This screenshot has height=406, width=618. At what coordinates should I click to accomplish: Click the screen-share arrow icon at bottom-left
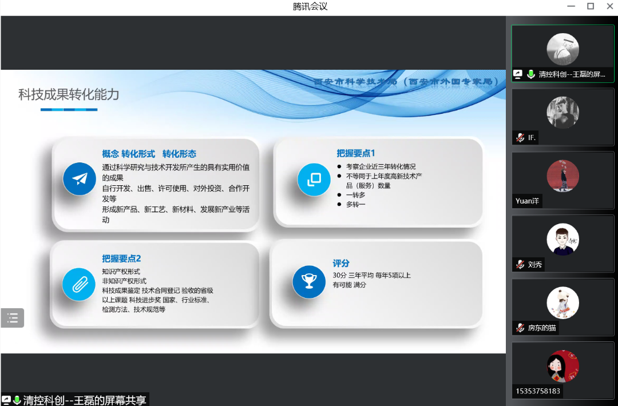point(5,400)
